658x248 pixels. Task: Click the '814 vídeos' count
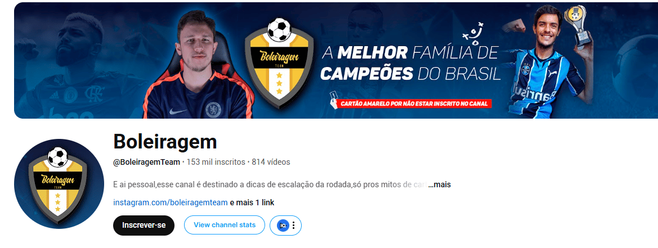pos(271,162)
